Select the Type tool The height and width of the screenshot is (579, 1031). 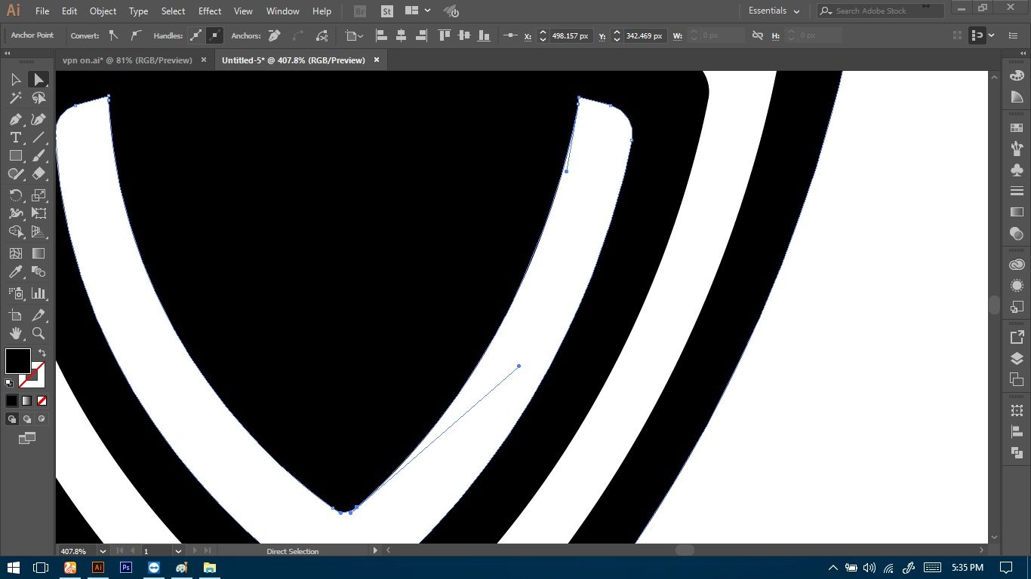(15, 137)
